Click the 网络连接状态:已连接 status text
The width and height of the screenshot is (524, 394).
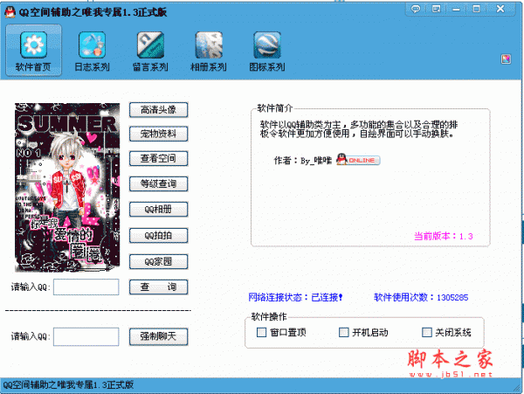coord(295,297)
